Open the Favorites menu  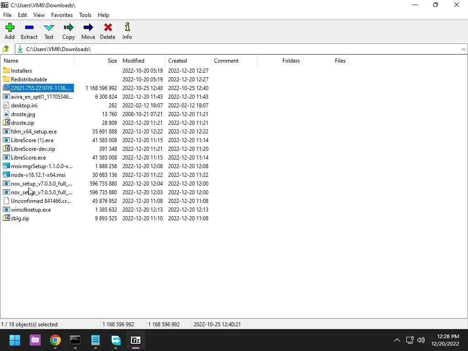[x=62, y=15]
